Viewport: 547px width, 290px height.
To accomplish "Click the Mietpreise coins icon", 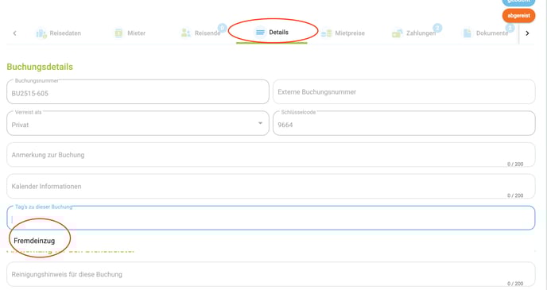I will pyautogui.click(x=326, y=33).
